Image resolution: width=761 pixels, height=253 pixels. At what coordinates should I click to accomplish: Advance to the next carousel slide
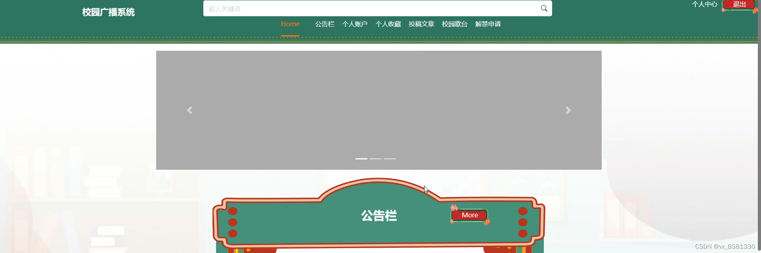(568, 110)
